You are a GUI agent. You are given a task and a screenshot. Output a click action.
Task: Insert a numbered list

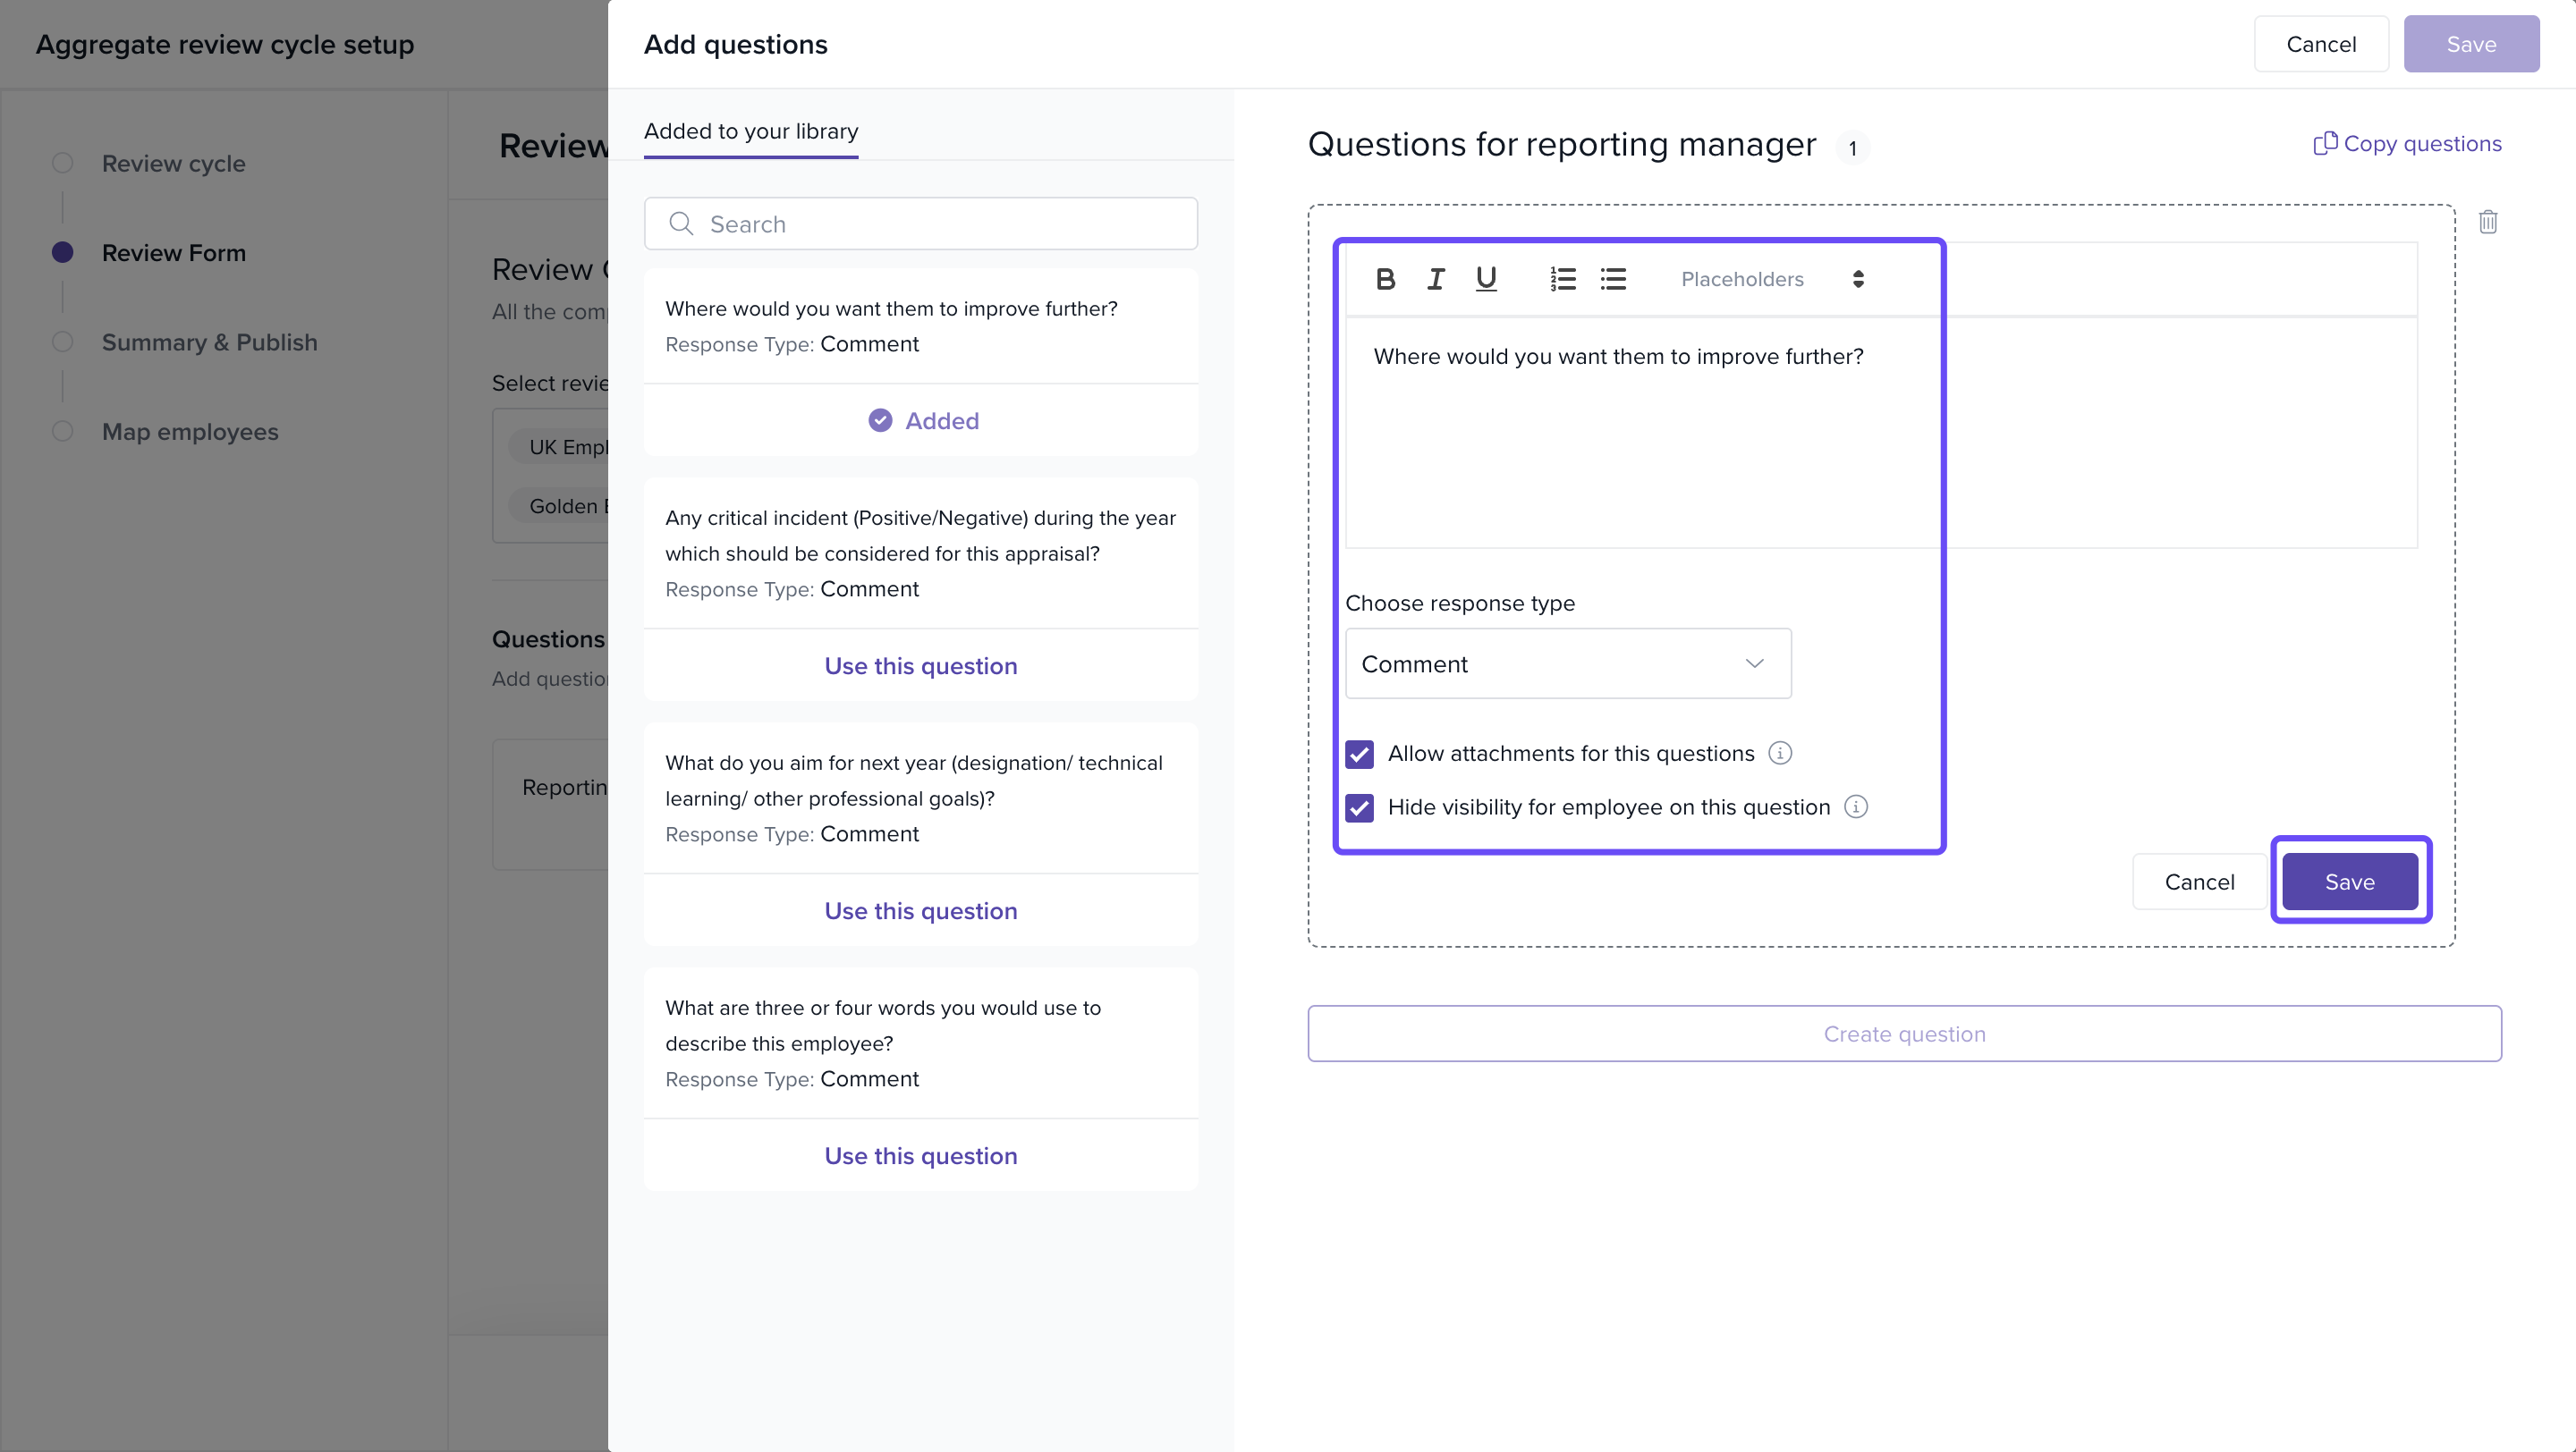[1562, 279]
